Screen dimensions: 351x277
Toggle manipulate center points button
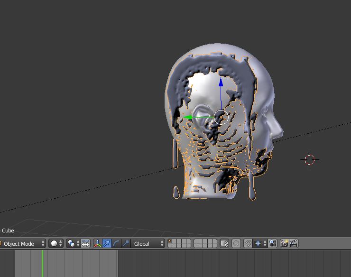(x=86, y=243)
